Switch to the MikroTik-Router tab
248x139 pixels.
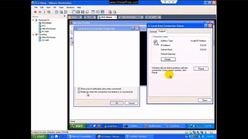click(x=129, y=17)
